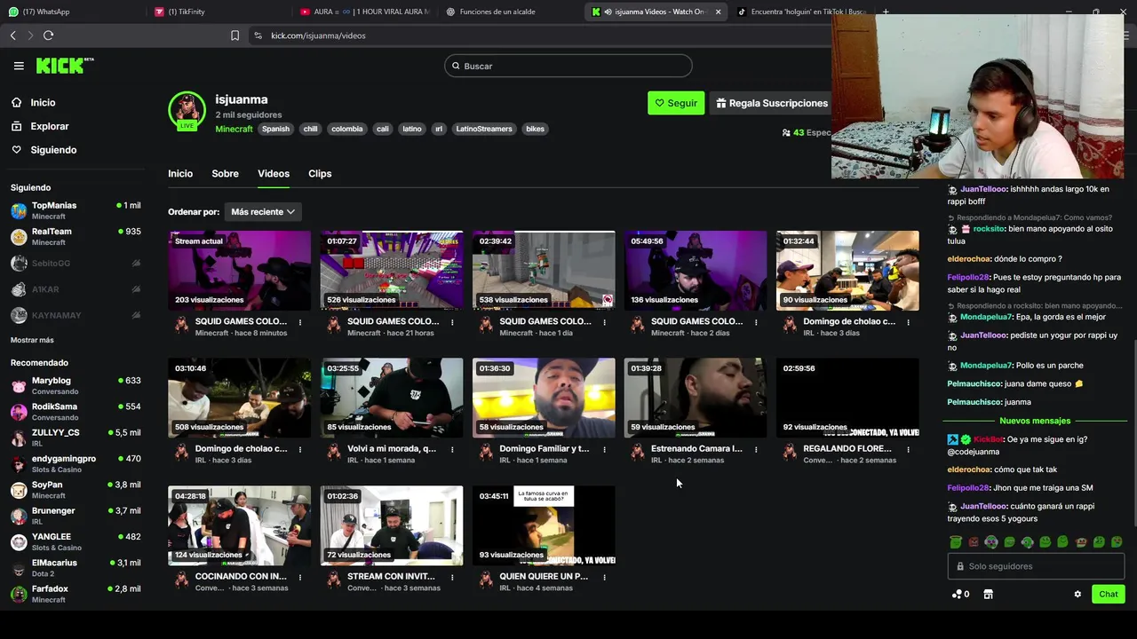Select the bikes tag
1137x639 pixels.
tap(535, 129)
